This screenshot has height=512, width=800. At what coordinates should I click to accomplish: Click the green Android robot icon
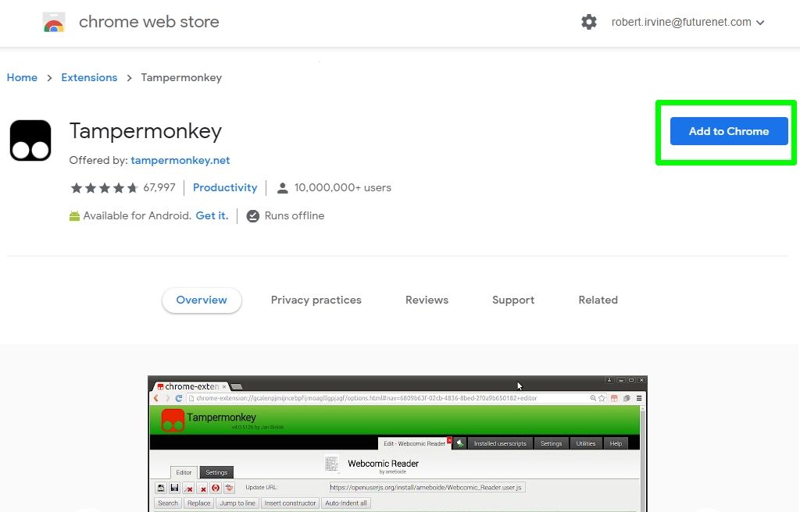[x=74, y=215]
